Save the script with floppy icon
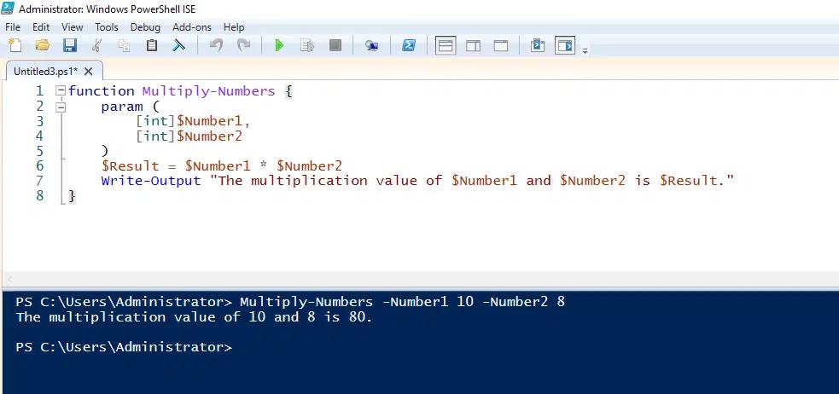The width and height of the screenshot is (839, 394). [69, 45]
